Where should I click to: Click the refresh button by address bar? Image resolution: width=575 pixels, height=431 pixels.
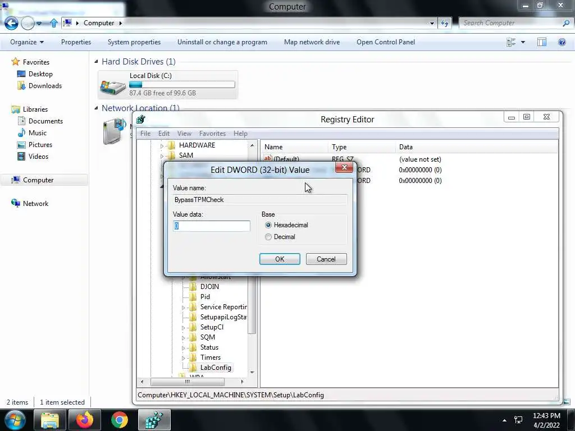point(445,23)
